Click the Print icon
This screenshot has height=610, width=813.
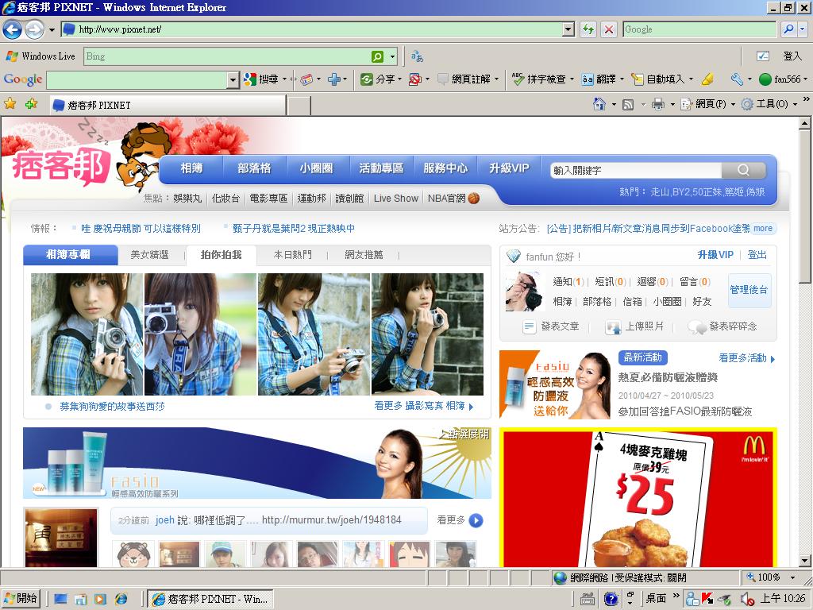click(658, 105)
